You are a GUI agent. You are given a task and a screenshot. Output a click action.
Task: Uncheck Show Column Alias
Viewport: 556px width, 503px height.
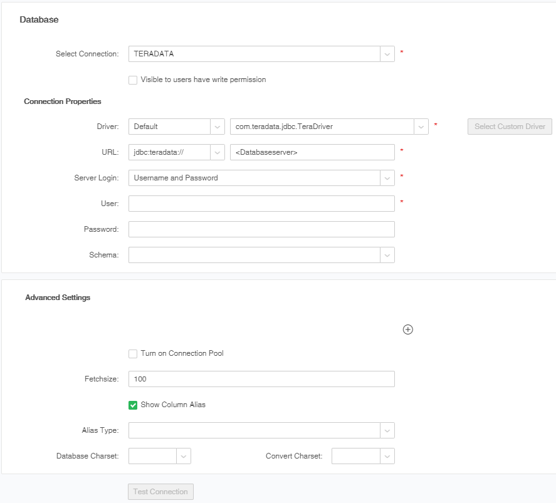tap(133, 405)
